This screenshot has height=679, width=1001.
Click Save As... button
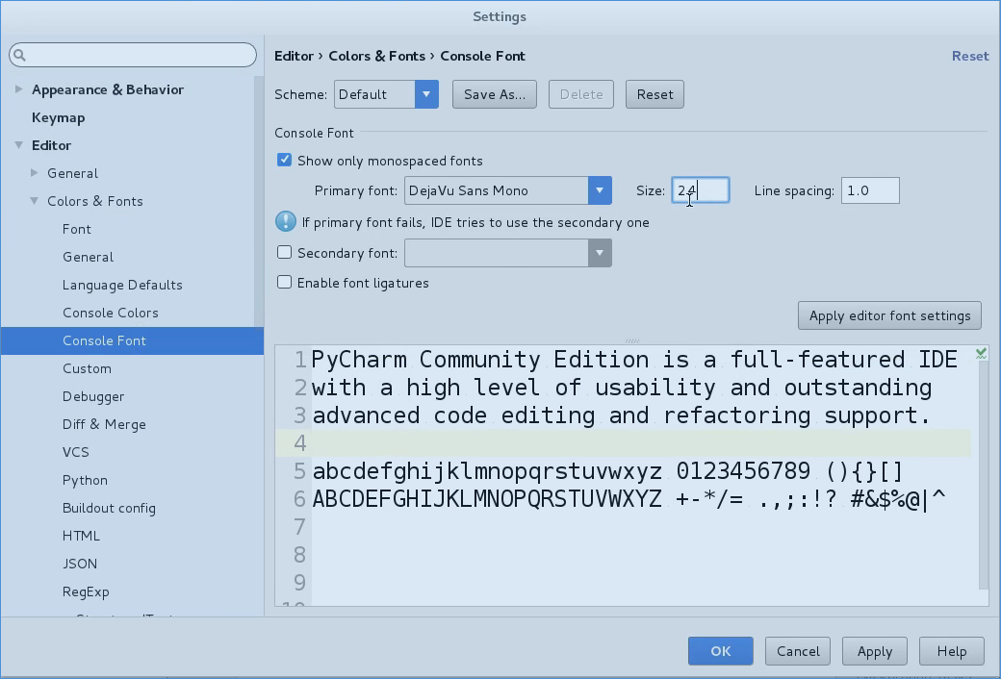point(495,94)
